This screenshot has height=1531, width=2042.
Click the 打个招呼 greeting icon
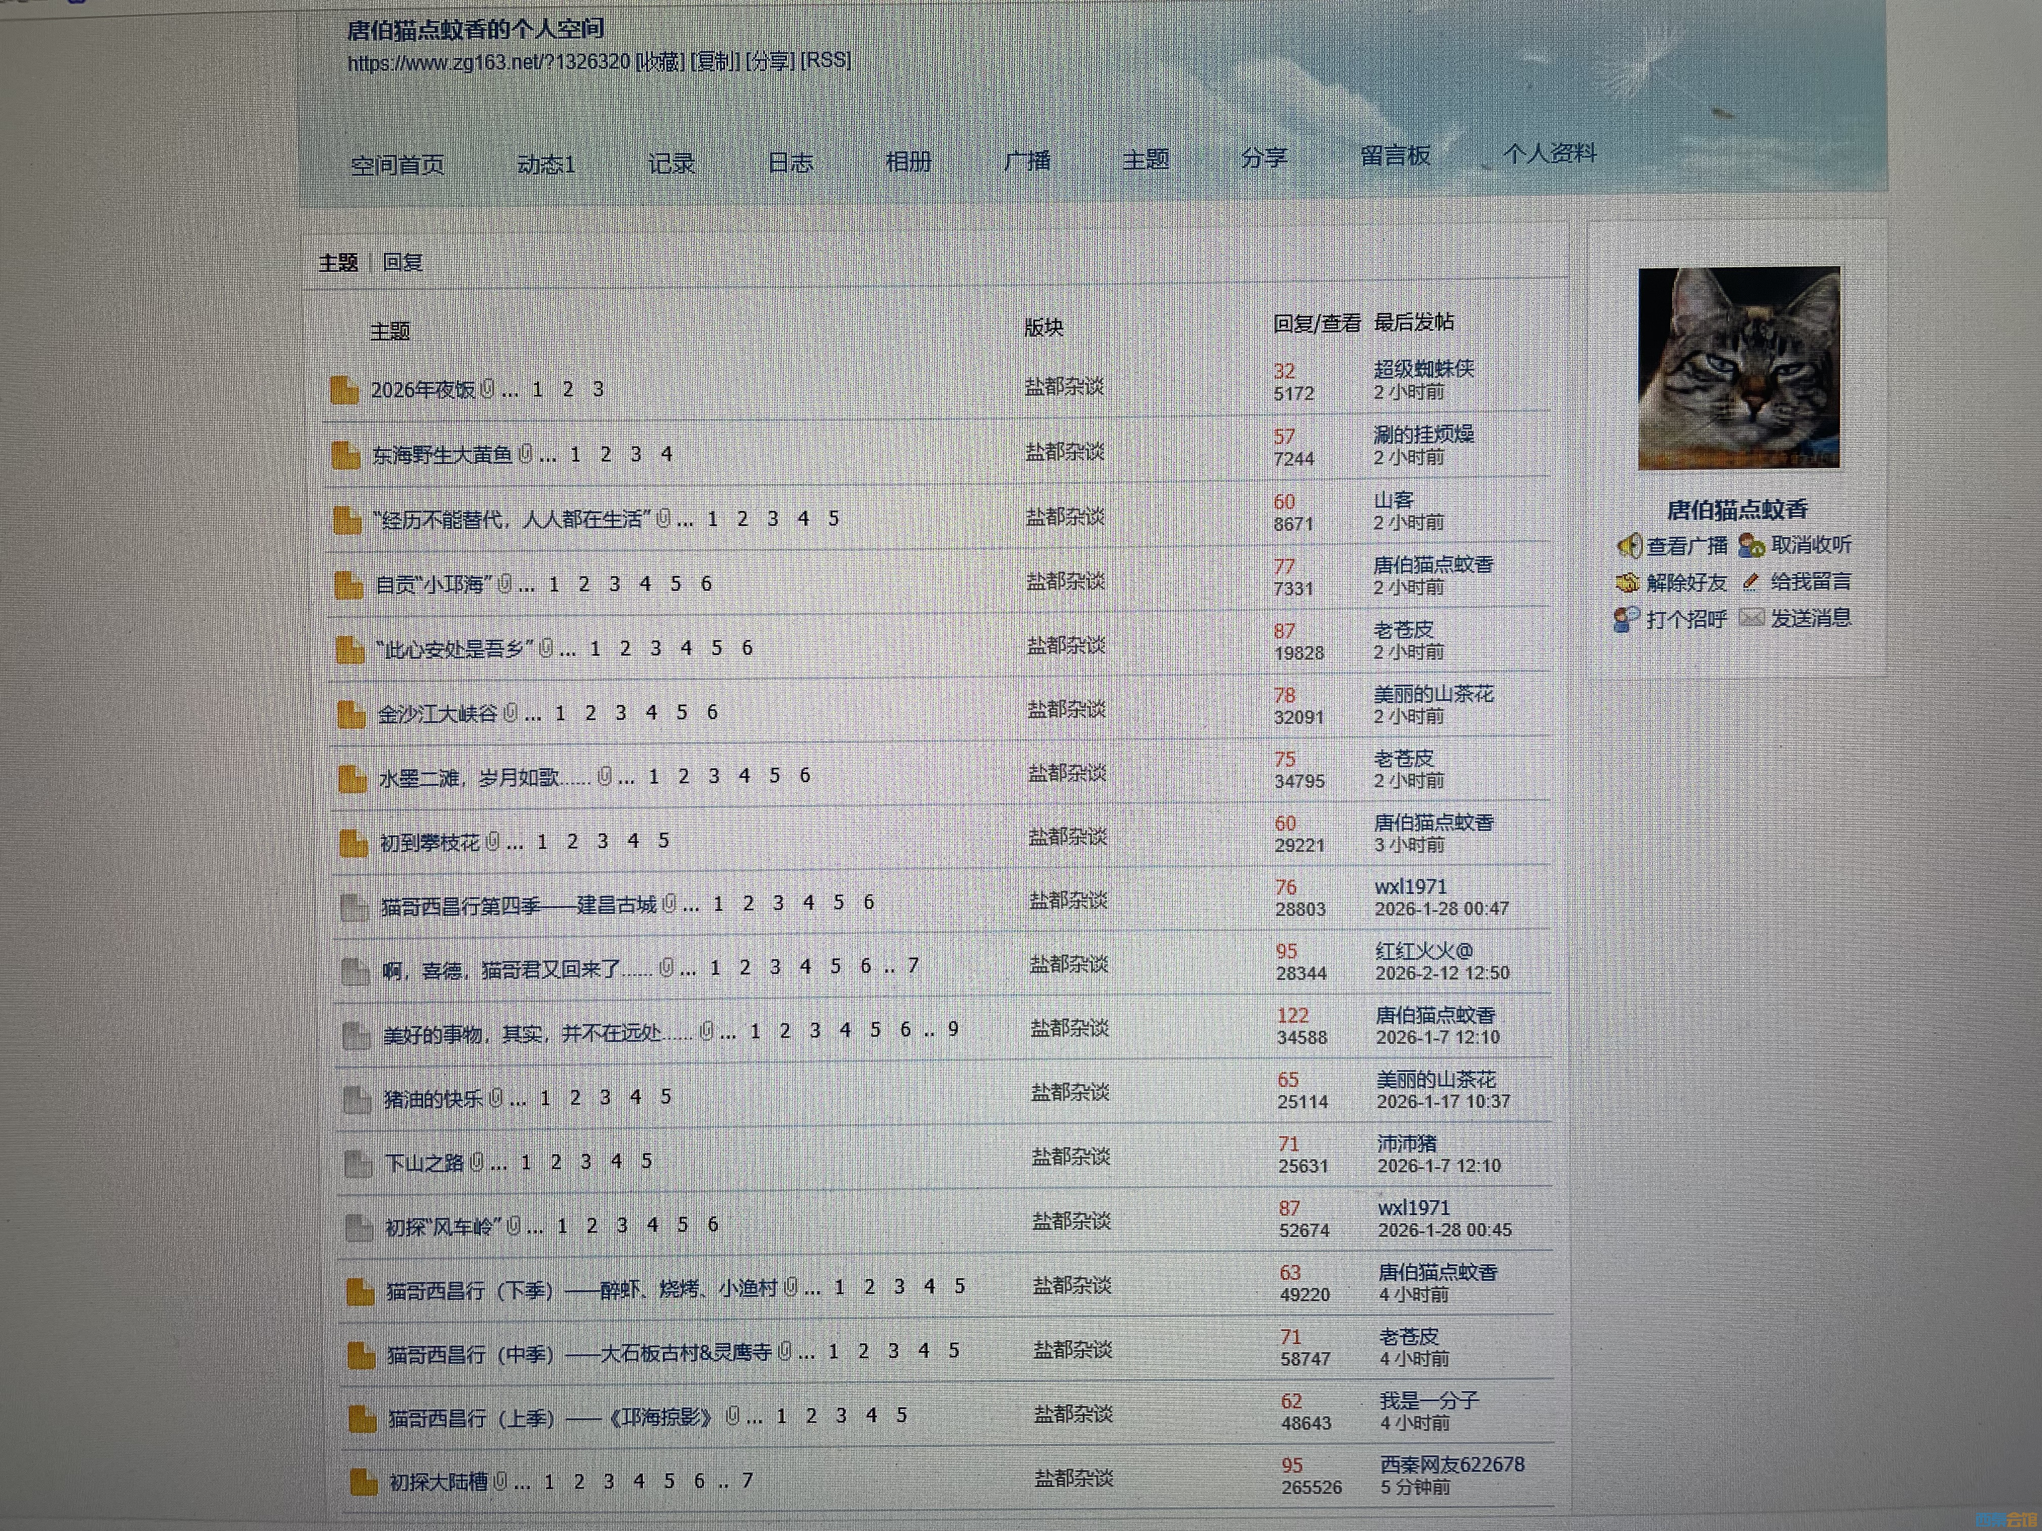tap(1627, 618)
